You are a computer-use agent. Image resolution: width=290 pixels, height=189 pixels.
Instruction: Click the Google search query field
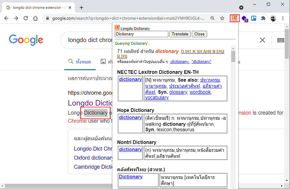point(90,40)
